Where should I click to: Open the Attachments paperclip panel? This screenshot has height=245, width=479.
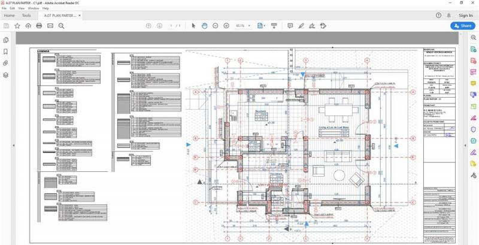6,63
